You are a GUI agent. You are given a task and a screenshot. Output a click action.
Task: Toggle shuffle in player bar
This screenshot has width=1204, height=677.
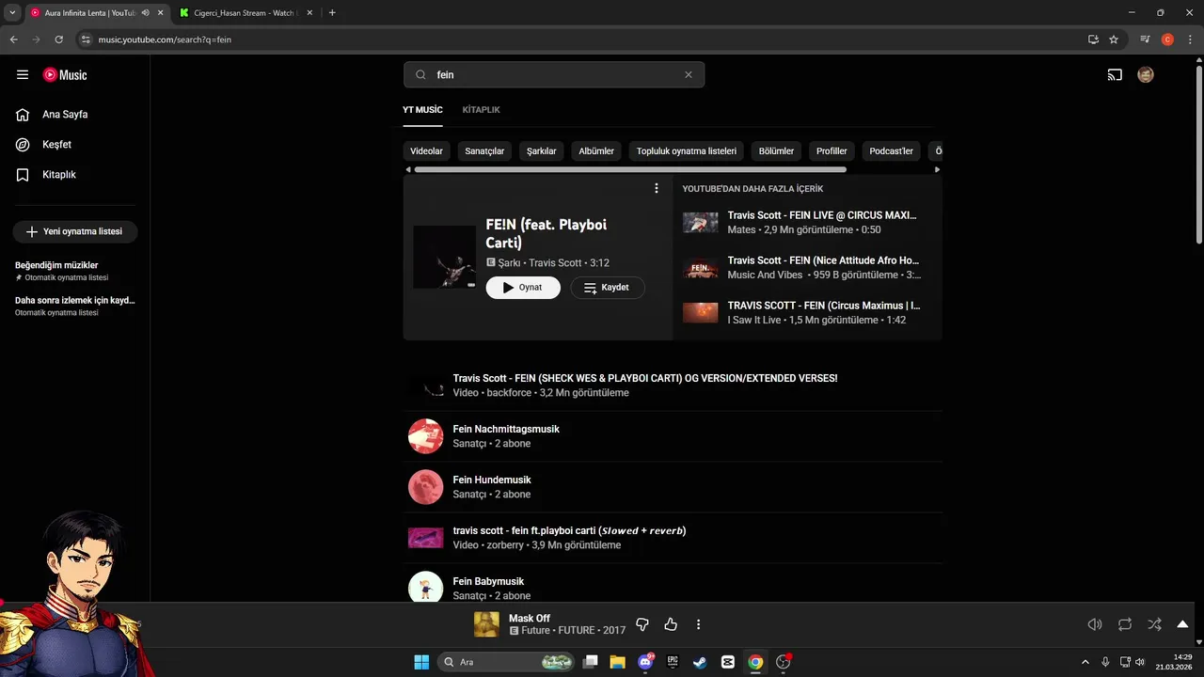(x=1154, y=624)
